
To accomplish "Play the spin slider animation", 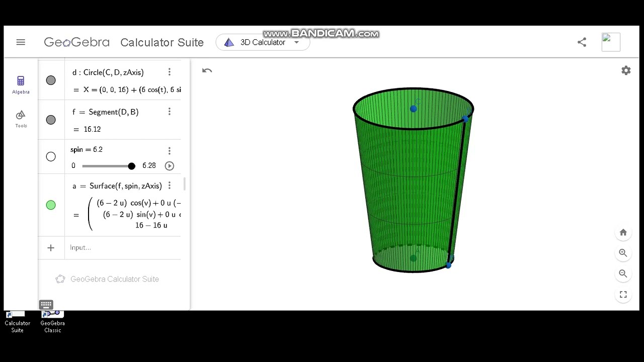I will click(x=170, y=165).
